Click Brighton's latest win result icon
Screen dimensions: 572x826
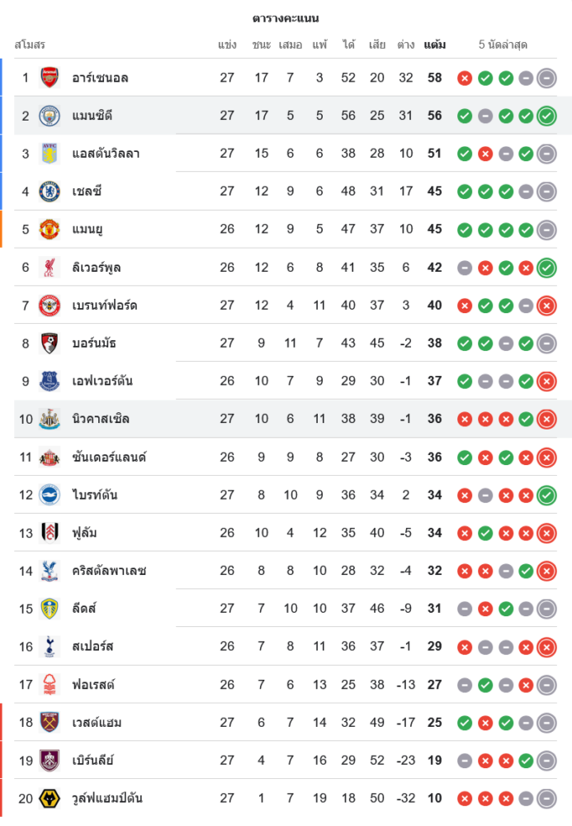pyautogui.click(x=546, y=496)
